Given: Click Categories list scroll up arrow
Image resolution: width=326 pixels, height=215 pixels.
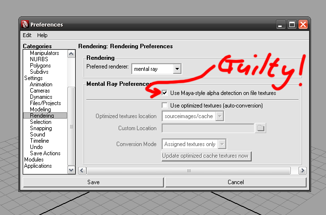Looking at the screenshot, I should click(71, 54).
